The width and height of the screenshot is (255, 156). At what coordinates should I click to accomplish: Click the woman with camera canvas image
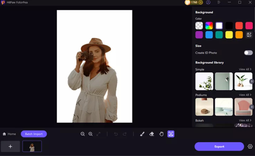[95, 67]
